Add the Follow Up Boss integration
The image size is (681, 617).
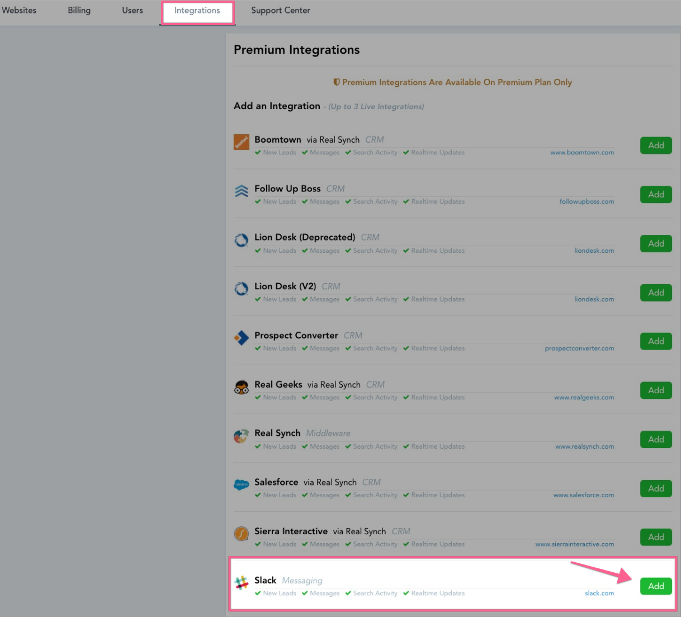tap(656, 195)
